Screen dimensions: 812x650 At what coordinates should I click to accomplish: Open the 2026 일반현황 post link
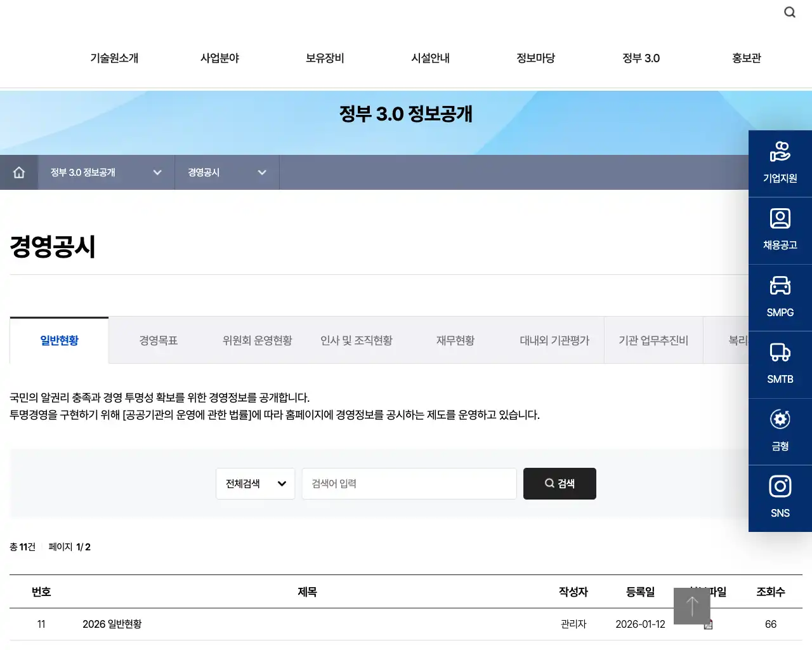click(112, 625)
